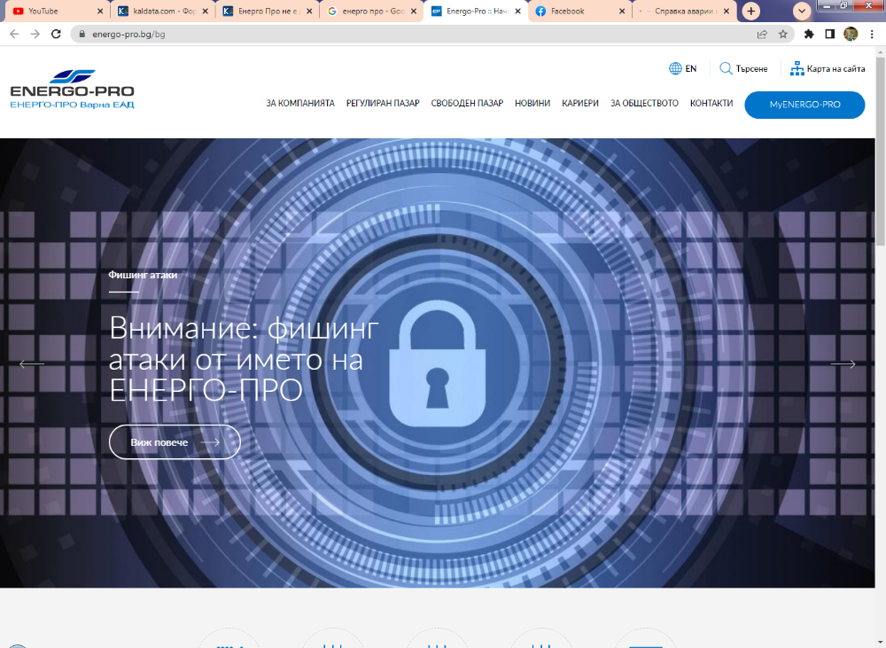886x648 pixels.
Task: Switch to the Google search 'енерго про' tab
Action: click(x=372, y=12)
